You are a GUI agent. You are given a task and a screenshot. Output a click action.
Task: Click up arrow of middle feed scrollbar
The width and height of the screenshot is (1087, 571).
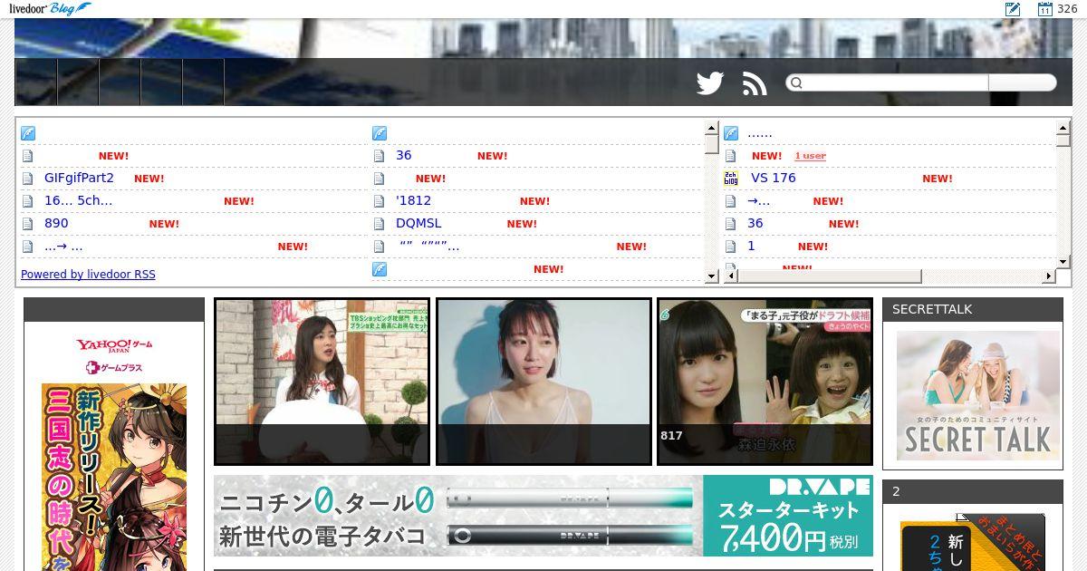pyautogui.click(x=711, y=129)
